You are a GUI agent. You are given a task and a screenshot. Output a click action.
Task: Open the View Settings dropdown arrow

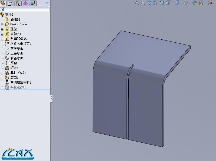[214, 3]
